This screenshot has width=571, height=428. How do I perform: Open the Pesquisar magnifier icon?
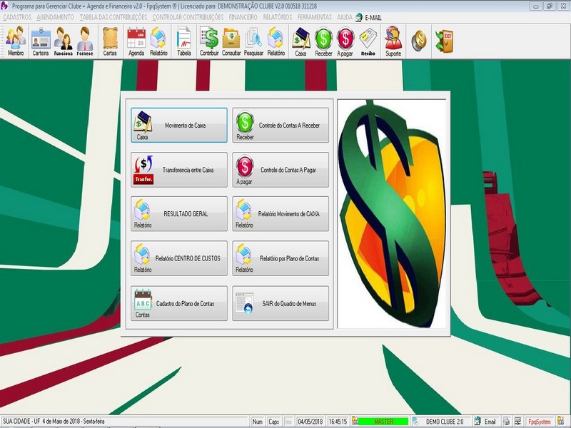click(x=253, y=41)
